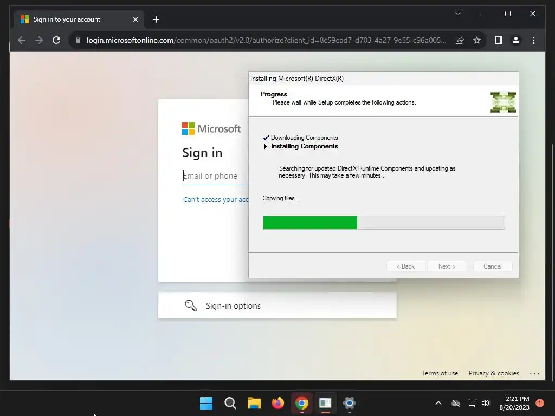
Task: Click the 'Downloading Components' checkmark step
Action: [x=300, y=138]
